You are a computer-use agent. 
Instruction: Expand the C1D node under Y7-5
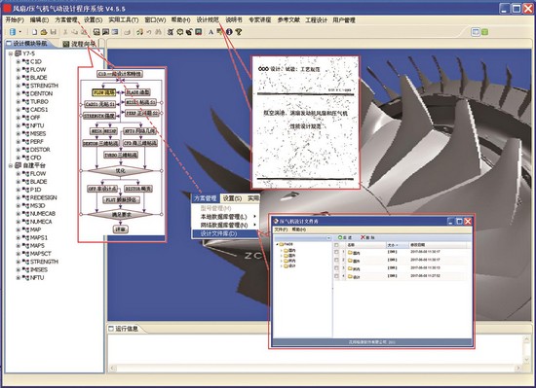[19, 61]
